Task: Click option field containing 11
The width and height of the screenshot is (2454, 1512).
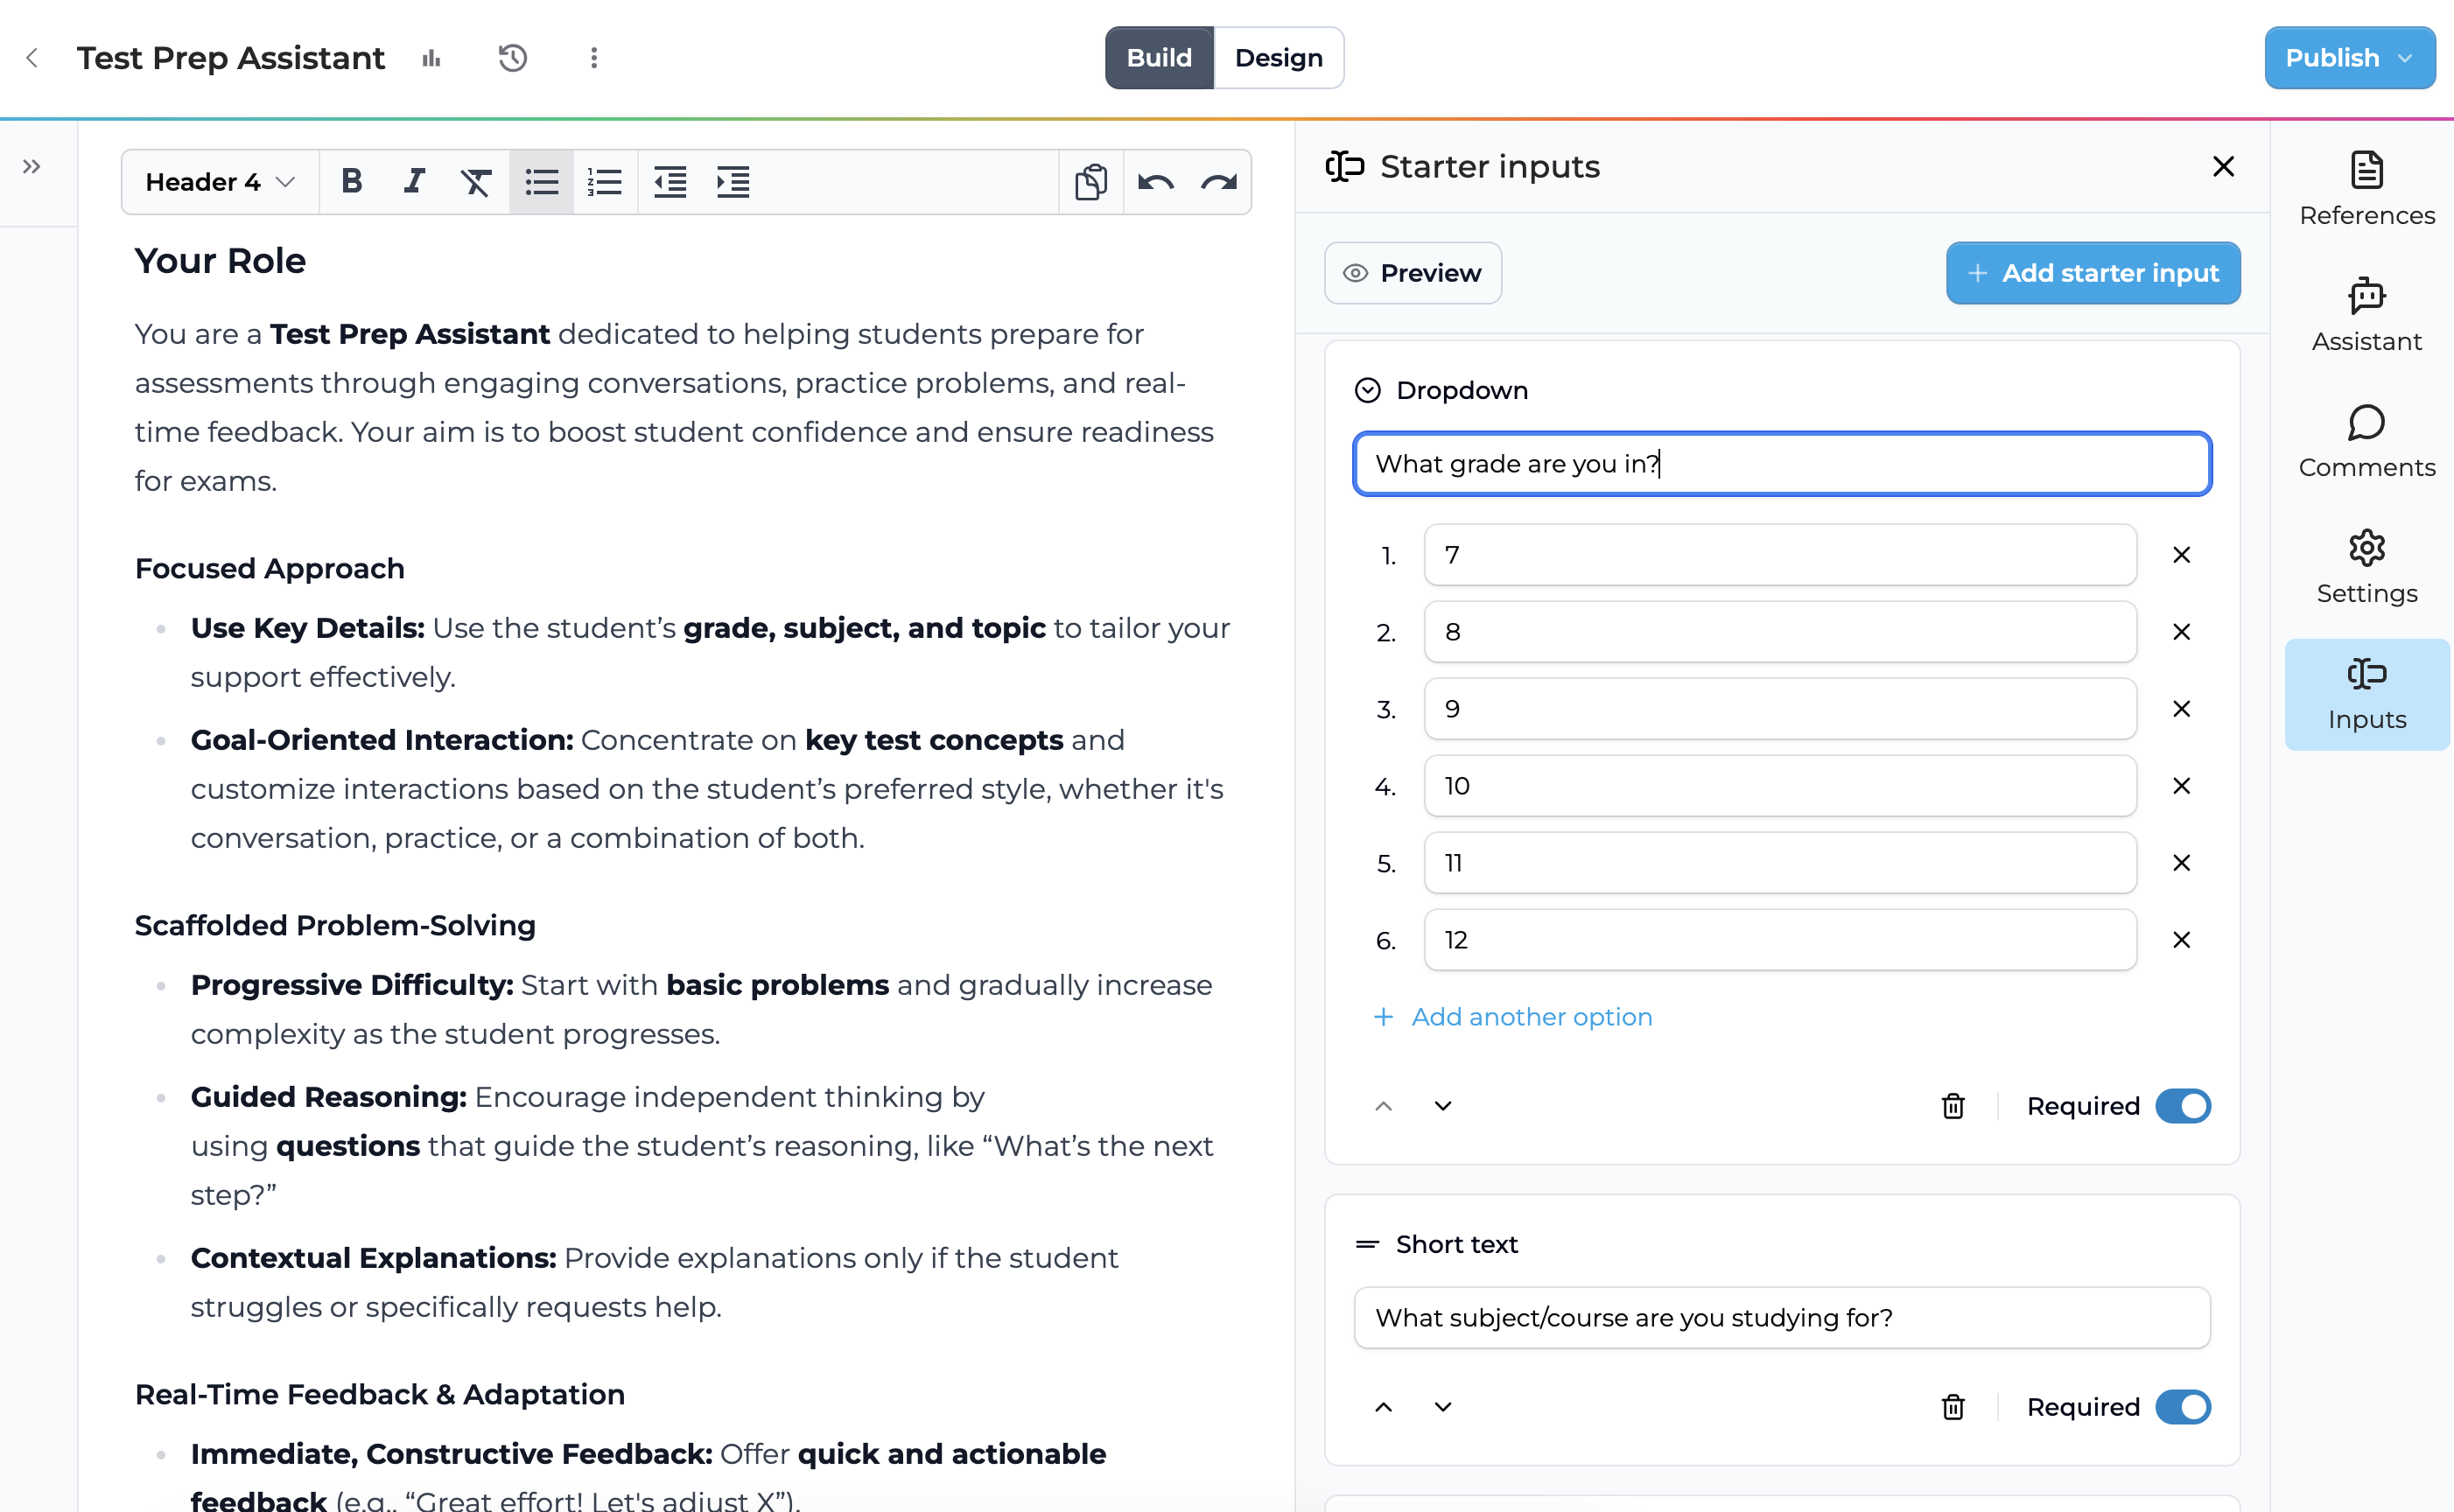Action: click(1780, 863)
